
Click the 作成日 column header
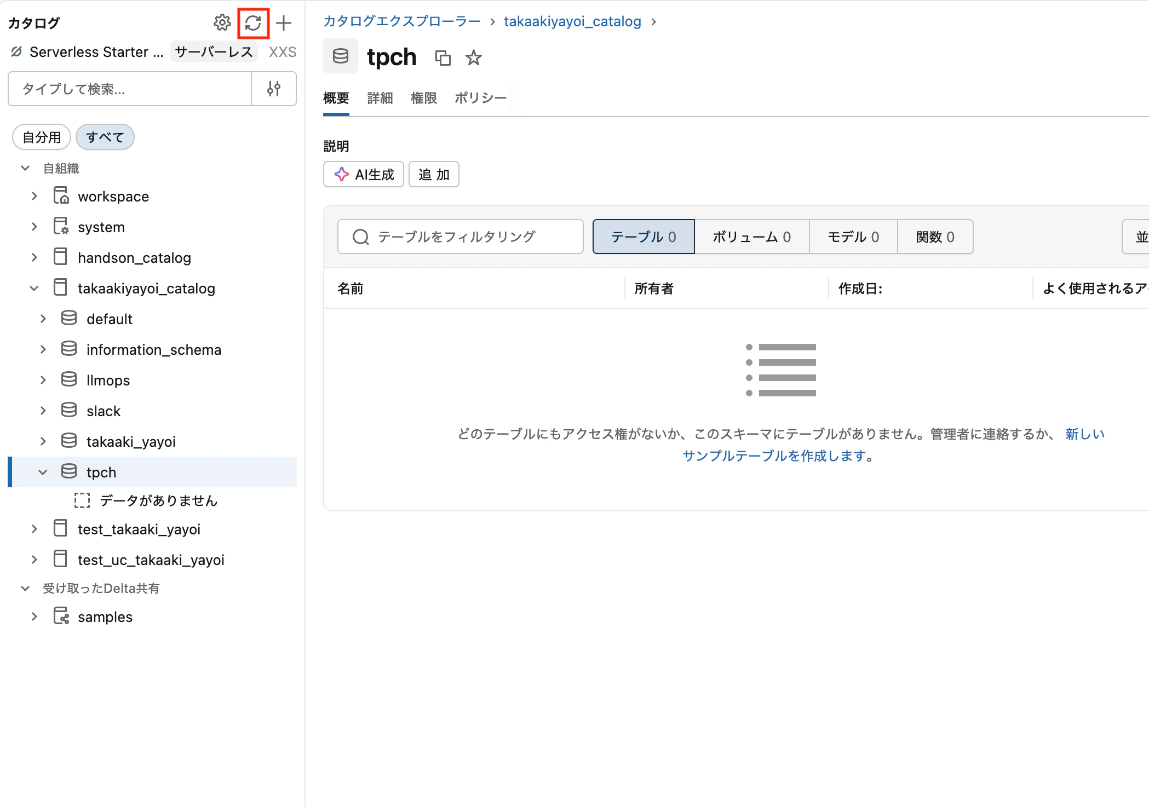[860, 289]
